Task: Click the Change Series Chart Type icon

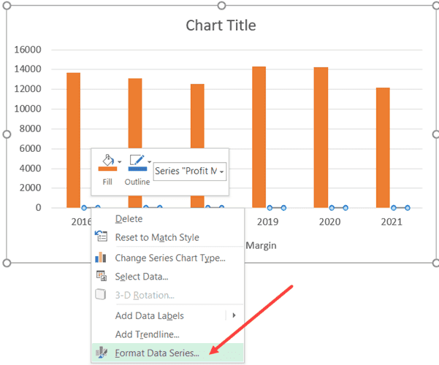Action: (x=102, y=257)
